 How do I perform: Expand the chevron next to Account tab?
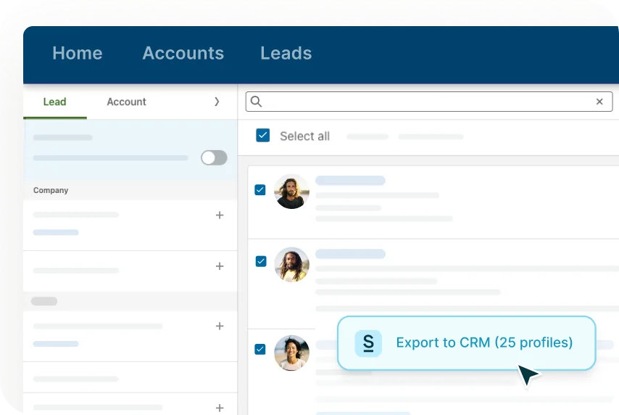[x=217, y=102]
